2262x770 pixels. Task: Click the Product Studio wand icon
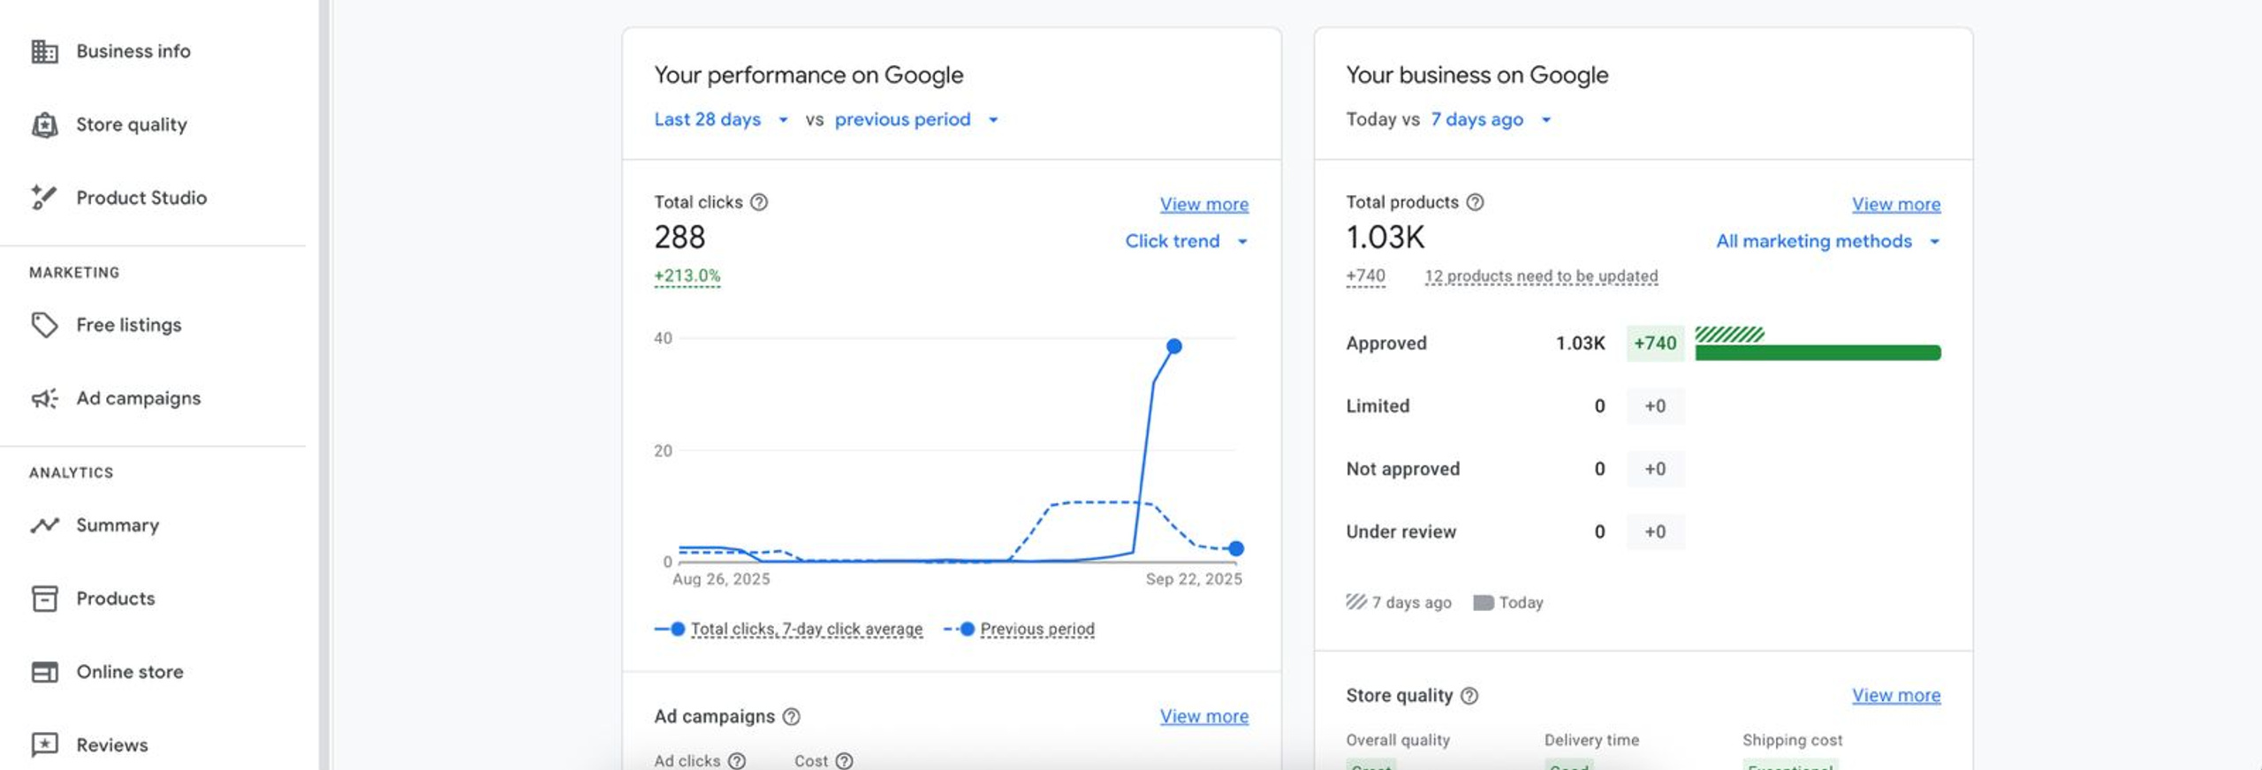44,197
